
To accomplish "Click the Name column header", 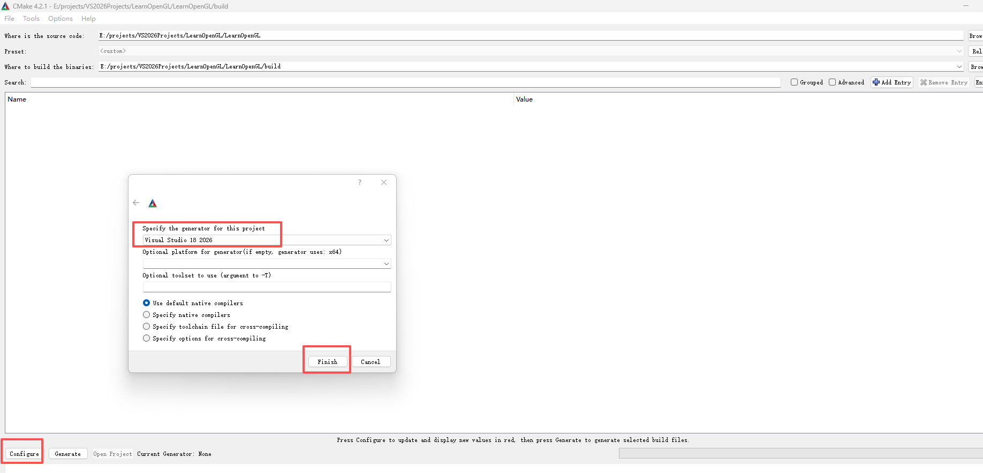I will 260,99.
